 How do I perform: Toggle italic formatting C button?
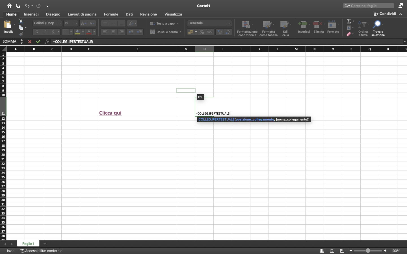coord(45,32)
